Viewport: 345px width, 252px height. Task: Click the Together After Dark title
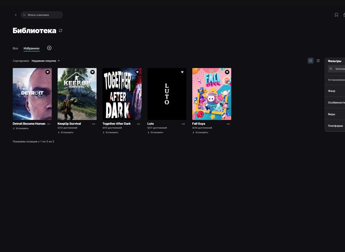(x=117, y=123)
